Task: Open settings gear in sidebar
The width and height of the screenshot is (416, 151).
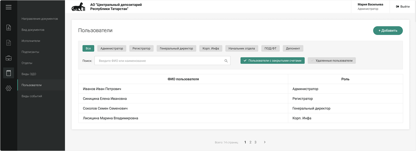Action: pyautogui.click(x=9, y=88)
